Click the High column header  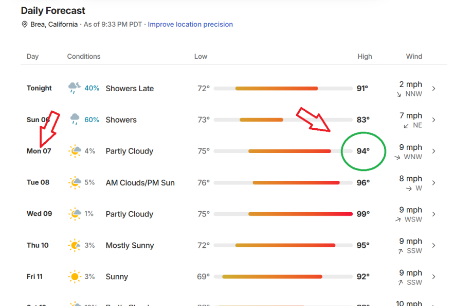(x=365, y=57)
